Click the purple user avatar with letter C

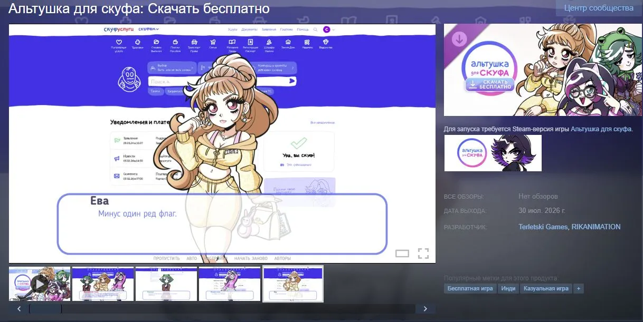(x=326, y=30)
